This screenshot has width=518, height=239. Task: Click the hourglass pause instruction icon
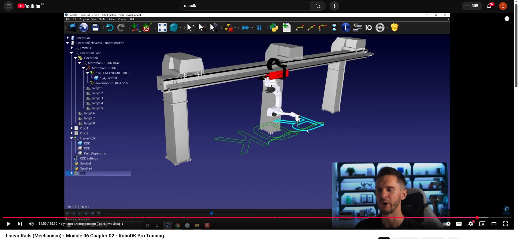(334, 27)
